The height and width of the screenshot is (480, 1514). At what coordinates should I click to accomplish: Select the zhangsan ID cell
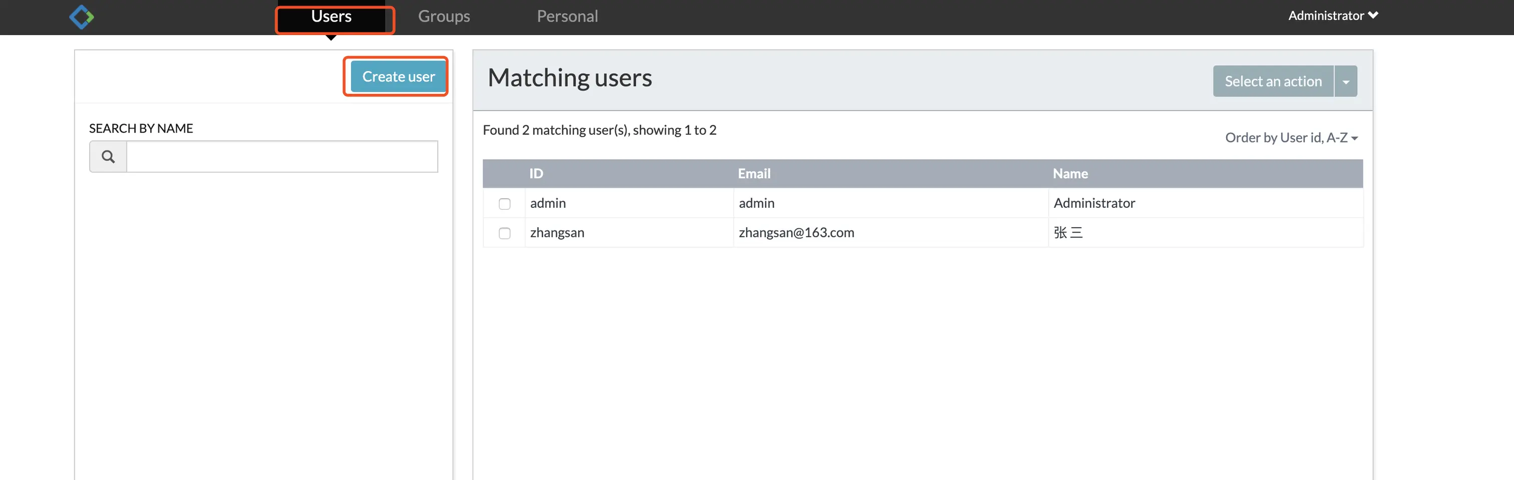557,233
